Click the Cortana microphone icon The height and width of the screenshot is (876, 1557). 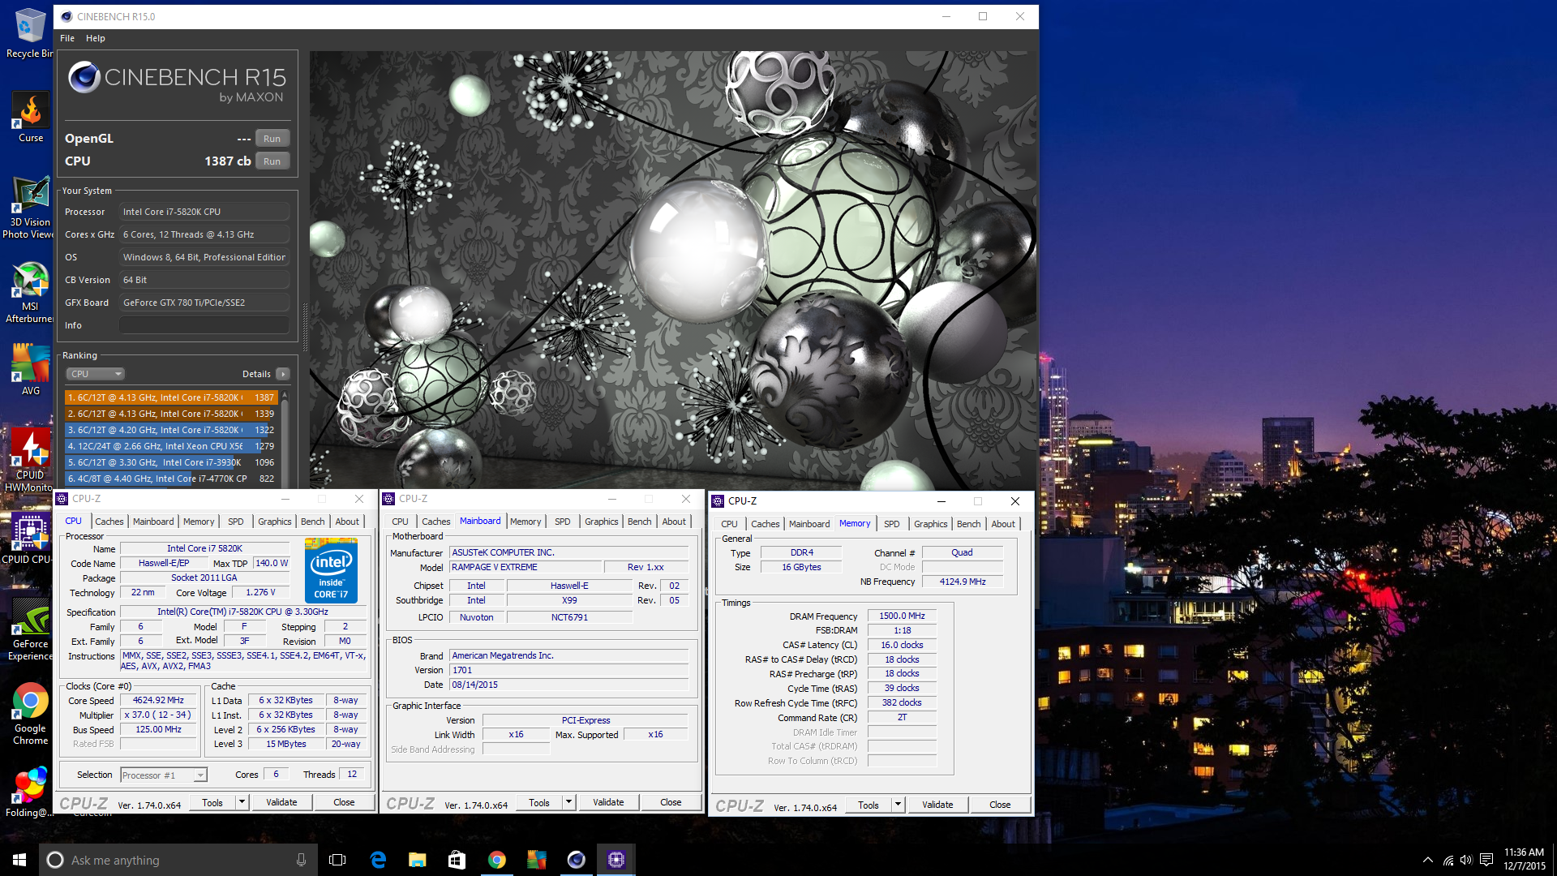point(301,860)
